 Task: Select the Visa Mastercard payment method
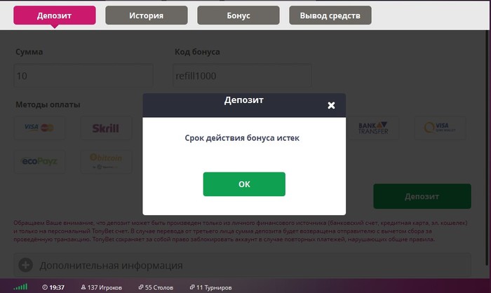pyautogui.click(x=40, y=128)
